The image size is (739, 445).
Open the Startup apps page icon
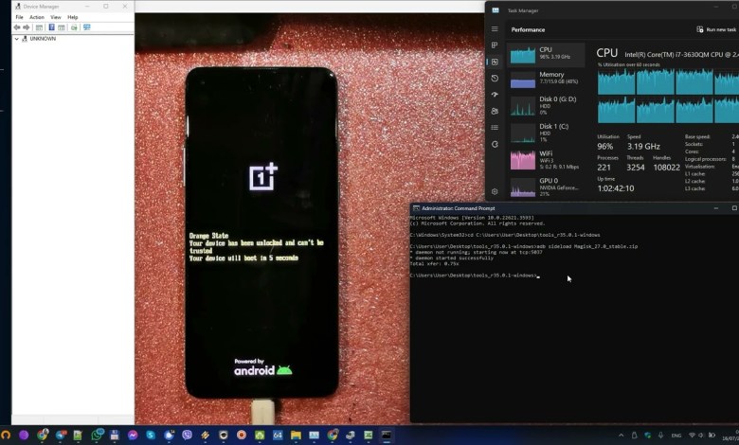click(x=495, y=95)
